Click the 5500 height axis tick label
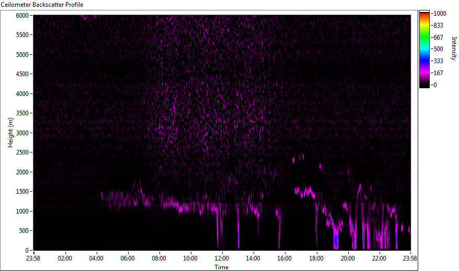The image size is (459, 271). tap(22, 35)
